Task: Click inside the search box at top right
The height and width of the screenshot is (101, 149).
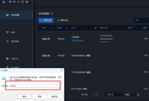Action: (x=141, y=20)
